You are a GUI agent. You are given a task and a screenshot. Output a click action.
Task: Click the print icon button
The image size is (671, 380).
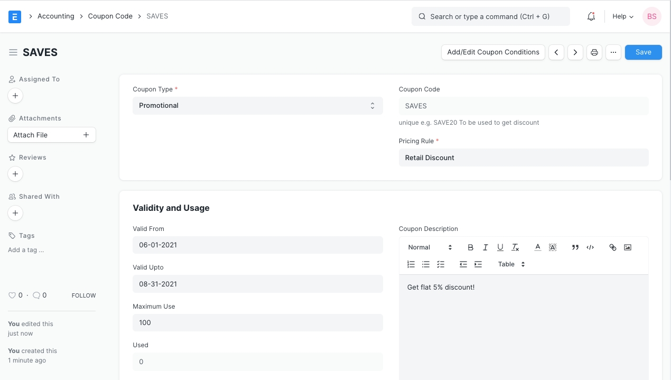594,52
